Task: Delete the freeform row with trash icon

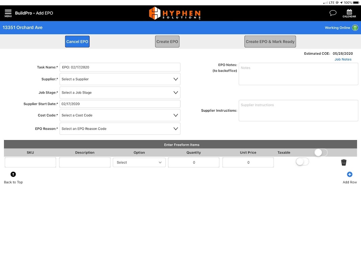Action: 343,162
